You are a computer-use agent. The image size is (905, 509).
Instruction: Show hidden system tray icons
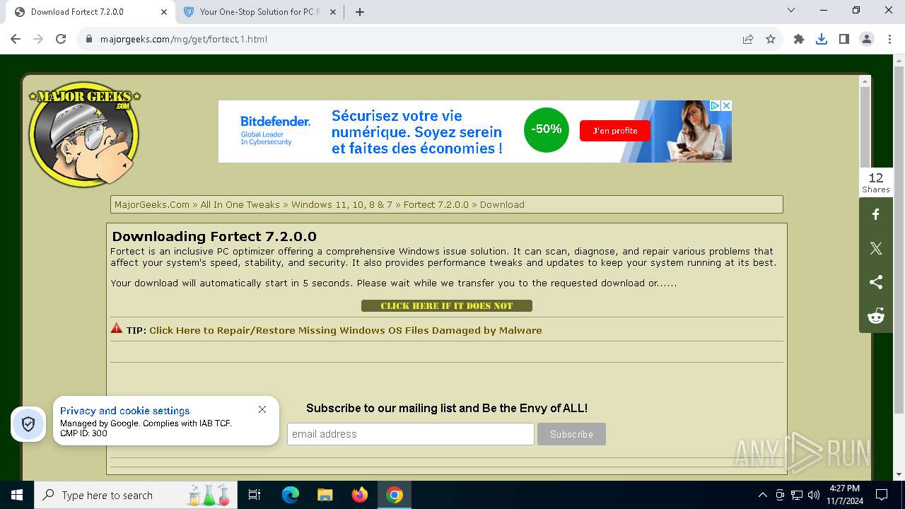pyautogui.click(x=762, y=495)
